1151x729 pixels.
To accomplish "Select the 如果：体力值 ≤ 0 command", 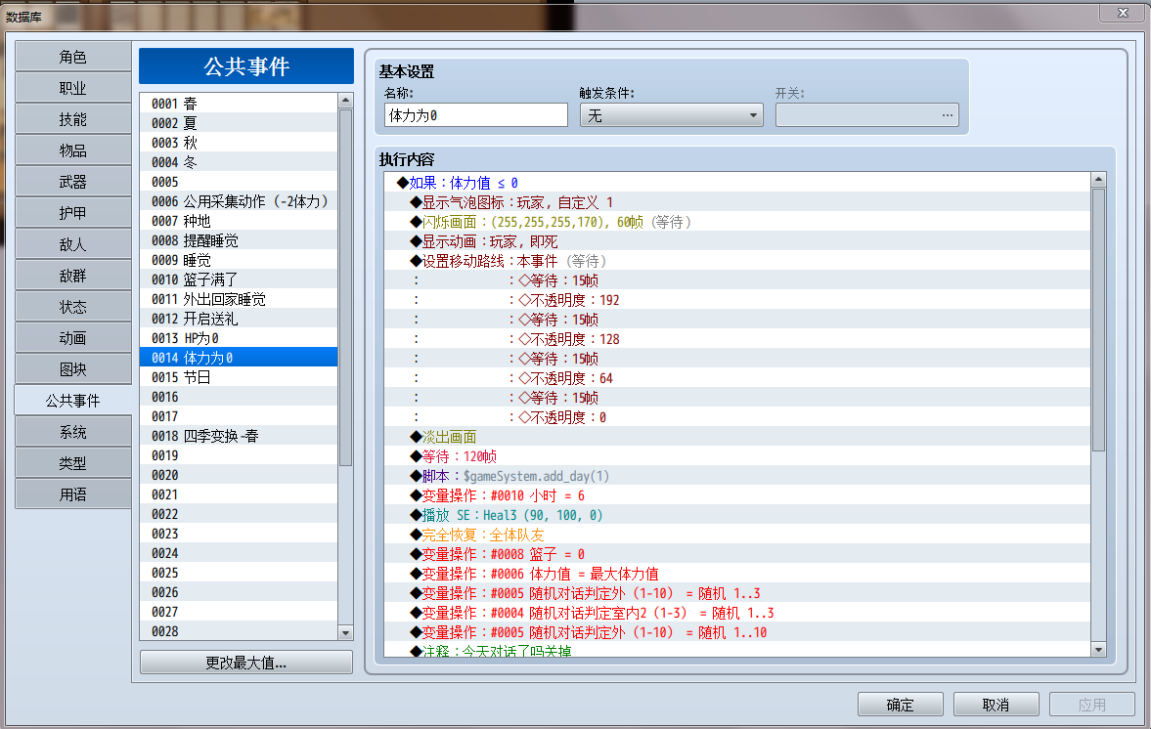I will click(x=737, y=183).
